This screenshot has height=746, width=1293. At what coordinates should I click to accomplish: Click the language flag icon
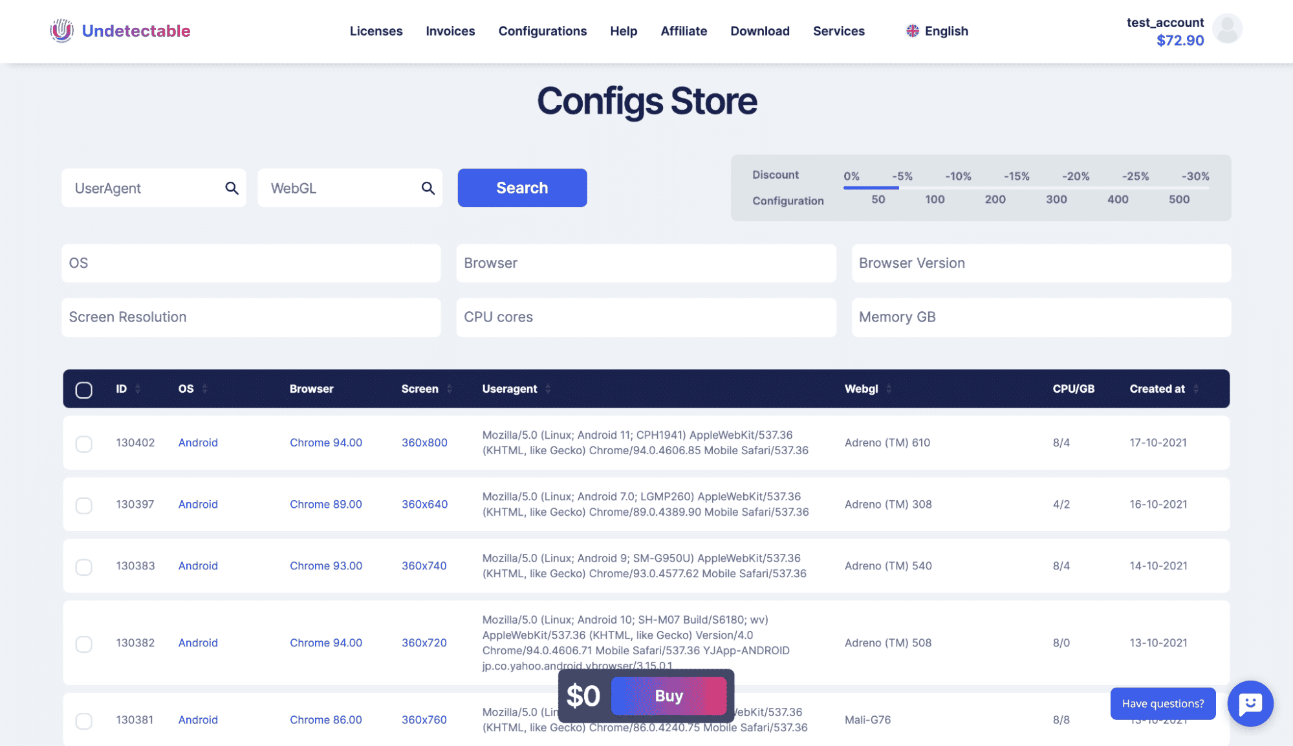[x=912, y=31]
